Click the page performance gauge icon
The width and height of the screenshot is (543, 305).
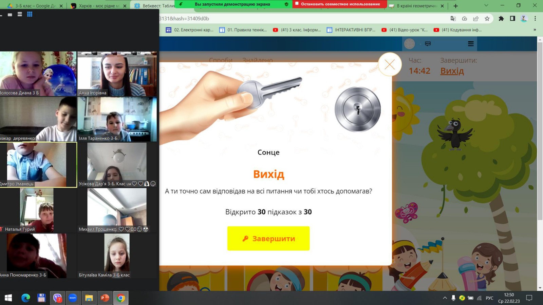point(465,19)
